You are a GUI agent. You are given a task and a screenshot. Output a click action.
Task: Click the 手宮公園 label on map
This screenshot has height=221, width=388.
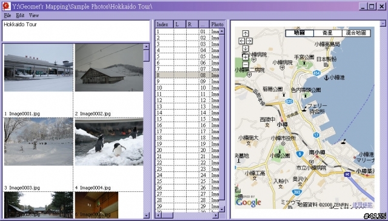pos(304,57)
